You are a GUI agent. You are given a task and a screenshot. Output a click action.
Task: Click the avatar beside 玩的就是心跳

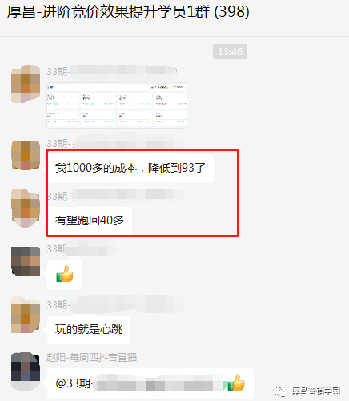click(26, 315)
